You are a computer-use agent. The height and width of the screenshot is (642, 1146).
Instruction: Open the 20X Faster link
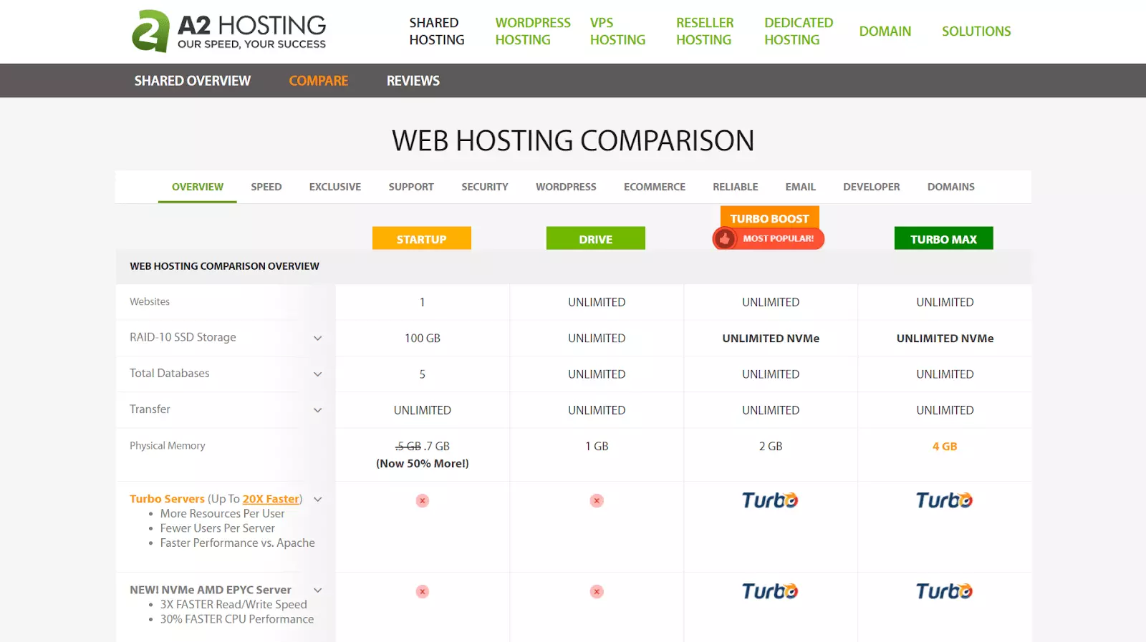click(271, 499)
